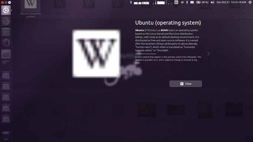This screenshot has width=253, height=142.
Task: Open the Chromium browser launcher icon
Action: point(6,21)
